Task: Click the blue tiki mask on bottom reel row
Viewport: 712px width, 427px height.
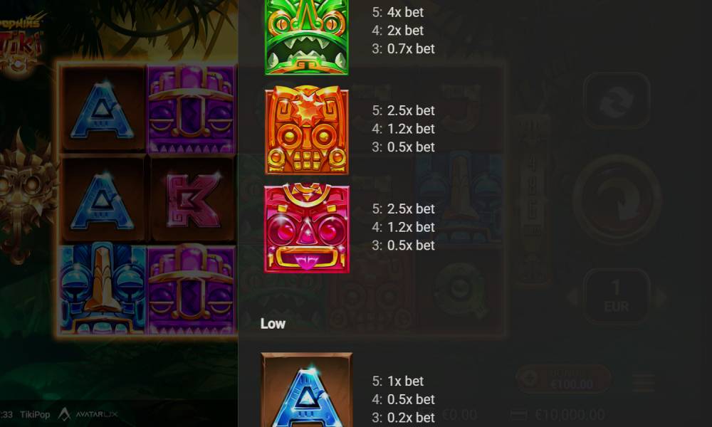Action: coord(103,289)
